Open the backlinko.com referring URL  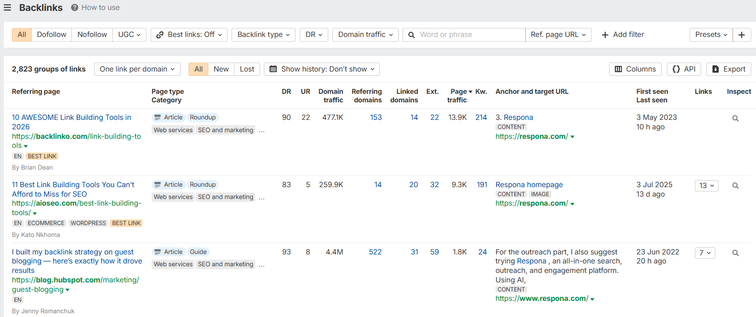pos(76,141)
